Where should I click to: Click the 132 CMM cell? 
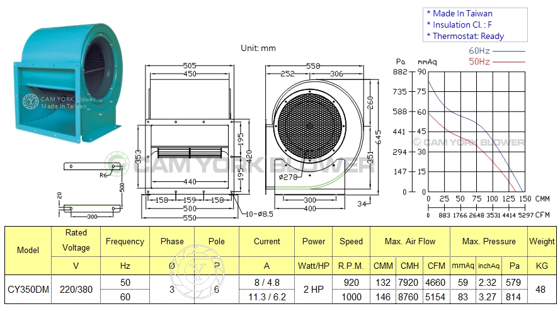pyautogui.click(x=383, y=283)
